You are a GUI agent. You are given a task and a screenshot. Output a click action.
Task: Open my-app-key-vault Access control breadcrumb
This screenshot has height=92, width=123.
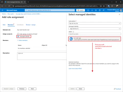tap(28, 14)
